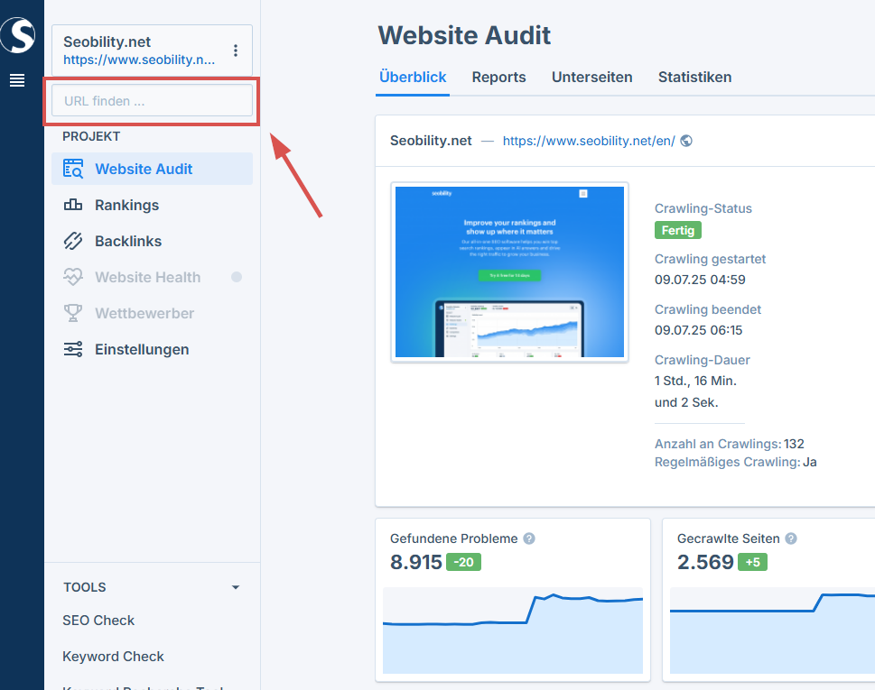875x690 pixels.
Task: Open the https://www.seobility.net/en/ link
Action: tap(589, 141)
